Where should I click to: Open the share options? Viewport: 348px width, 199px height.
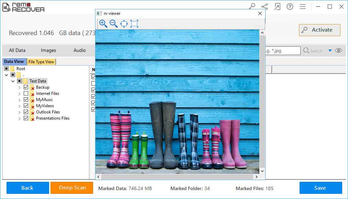coord(265,6)
